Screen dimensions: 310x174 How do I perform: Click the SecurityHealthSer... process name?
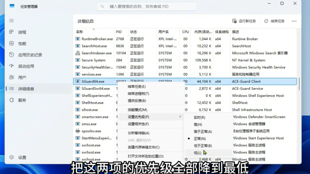point(97,67)
